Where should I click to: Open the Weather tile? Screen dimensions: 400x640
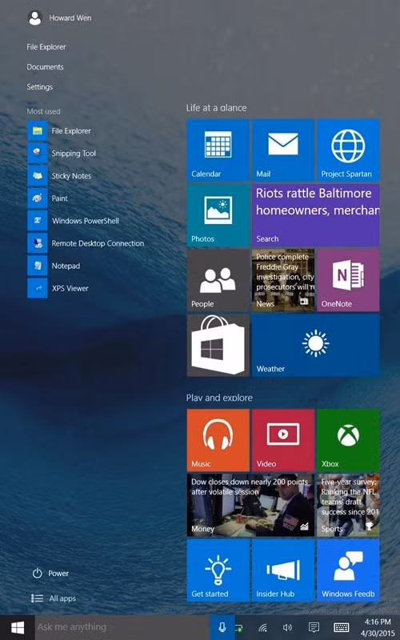[315, 346]
